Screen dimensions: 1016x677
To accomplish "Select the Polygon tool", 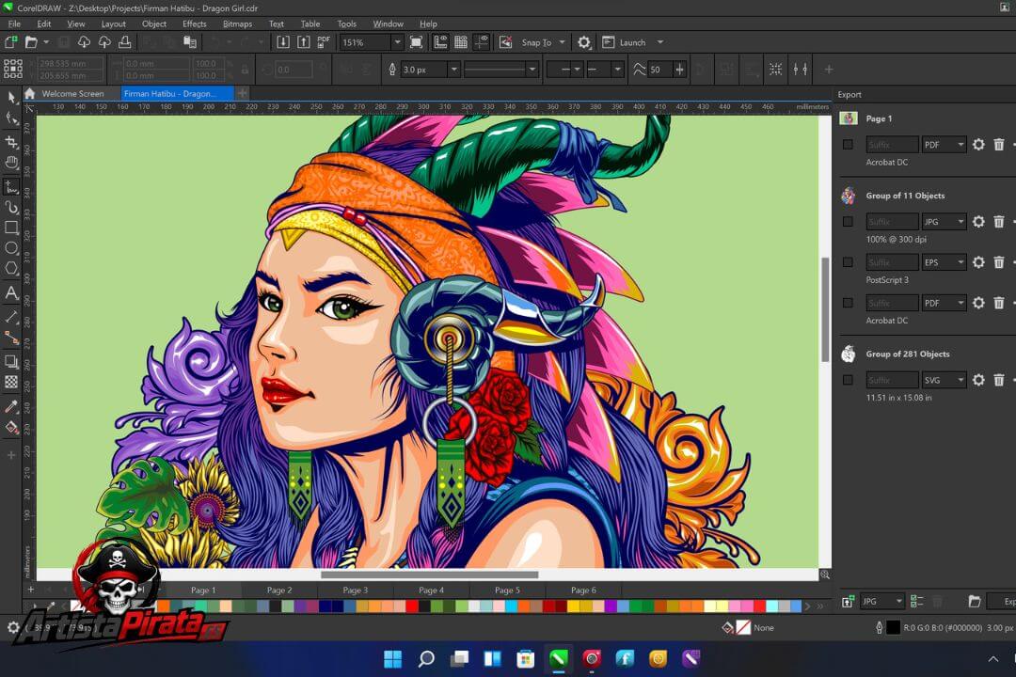I will pos(11,268).
